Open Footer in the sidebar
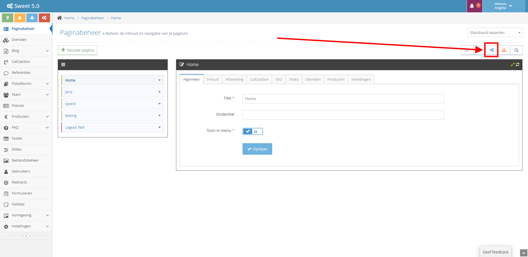This screenshot has width=528, height=257. click(x=26, y=139)
